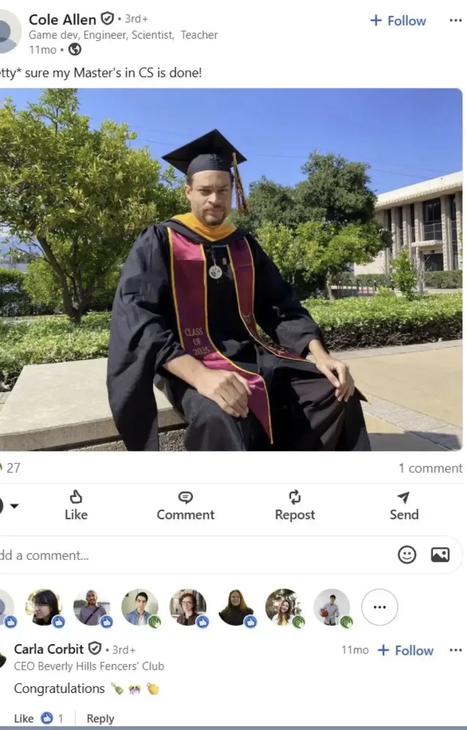Like Carla Corbit's Congratulations comment
This screenshot has width=467, height=730.
point(24,718)
